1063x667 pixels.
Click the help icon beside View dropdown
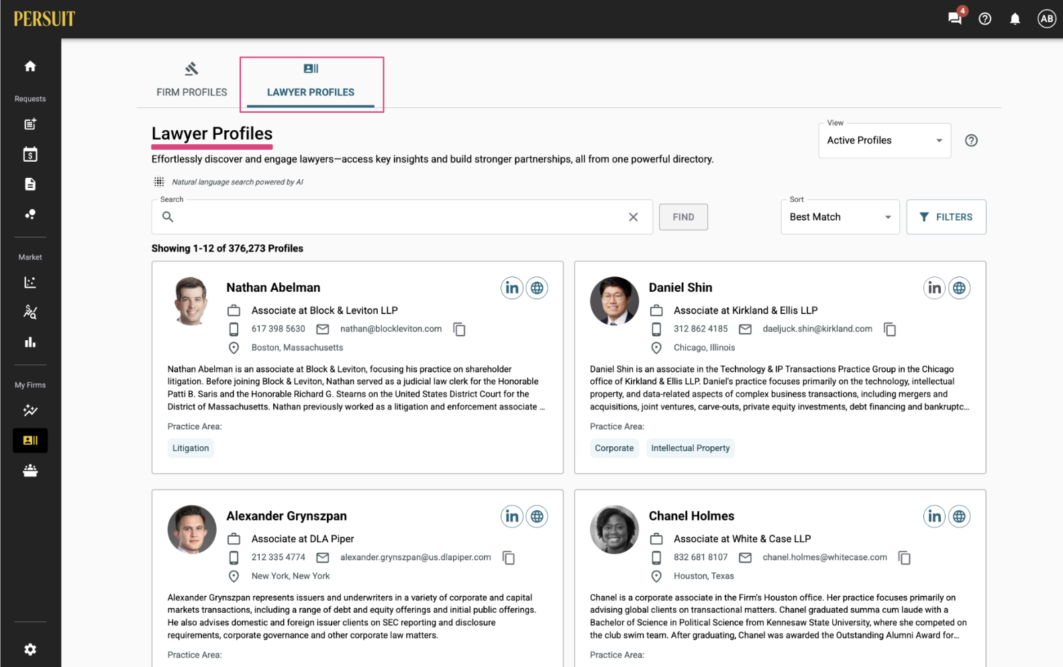971,140
